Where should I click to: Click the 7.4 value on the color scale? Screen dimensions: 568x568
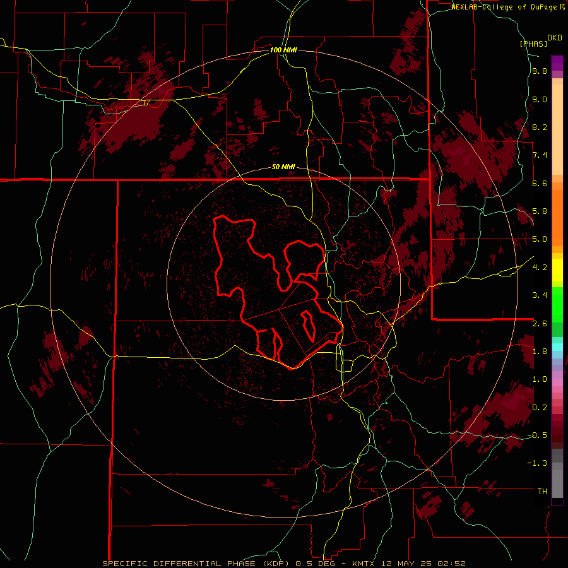[540, 155]
